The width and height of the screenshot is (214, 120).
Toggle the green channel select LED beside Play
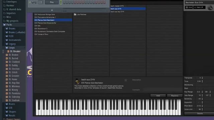[61, 2]
